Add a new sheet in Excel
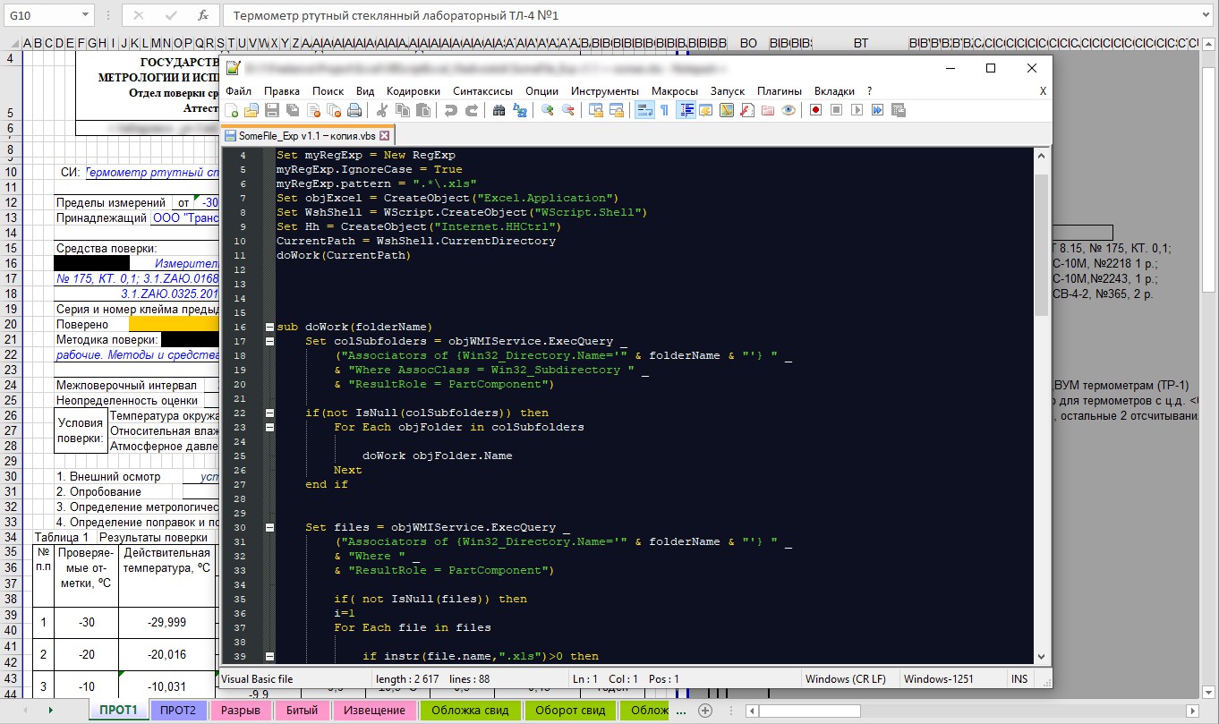 705,711
